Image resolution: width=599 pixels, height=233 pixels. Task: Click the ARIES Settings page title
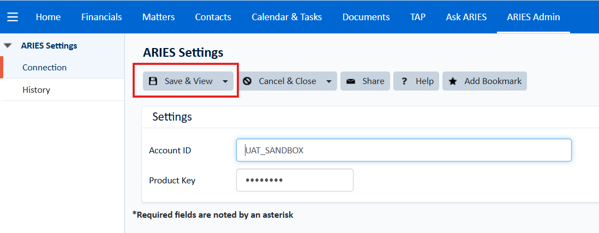183,53
